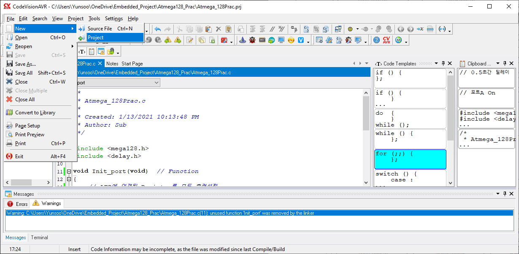The image size is (519, 254).
Task: Toggle pin on Messages panel
Action: pyautogui.click(x=505, y=194)
